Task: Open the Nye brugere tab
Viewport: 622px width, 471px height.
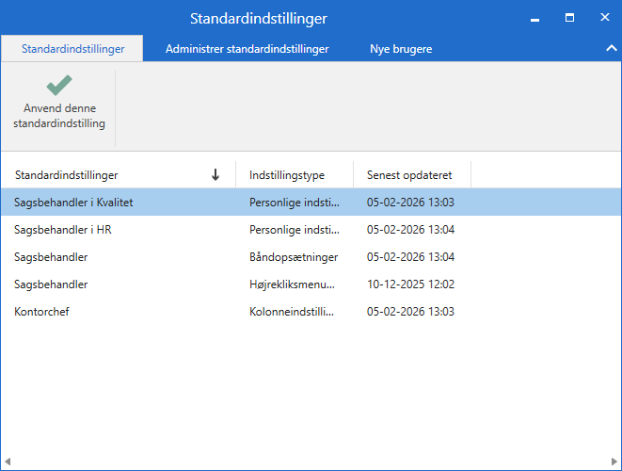Action: coord(401,49)
